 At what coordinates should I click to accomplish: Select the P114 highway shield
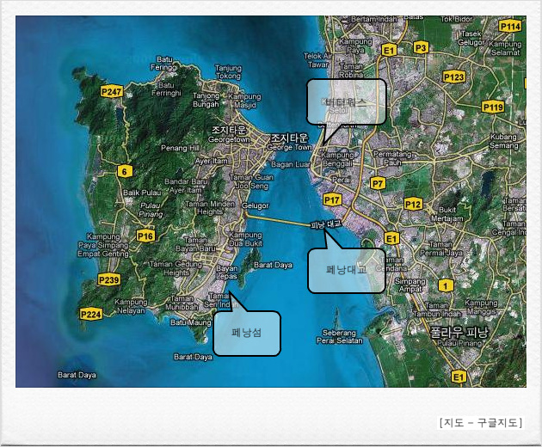click(x=510, y=27)
